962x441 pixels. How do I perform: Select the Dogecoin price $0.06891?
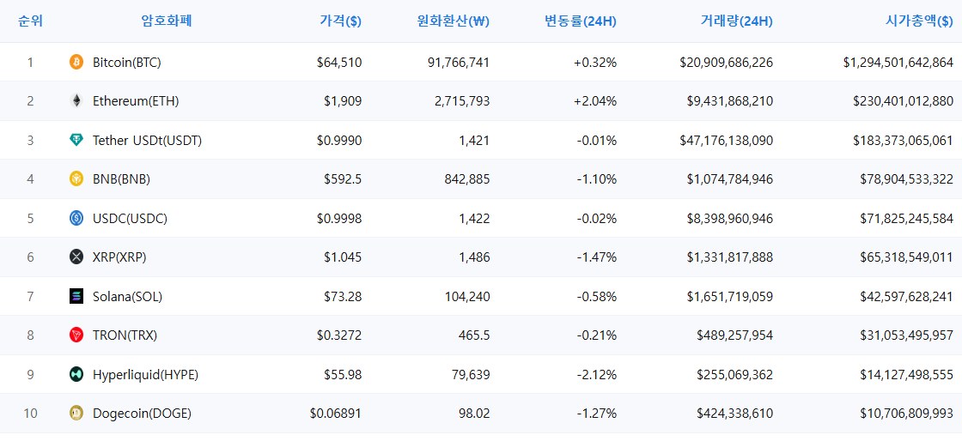click(336, 414)
